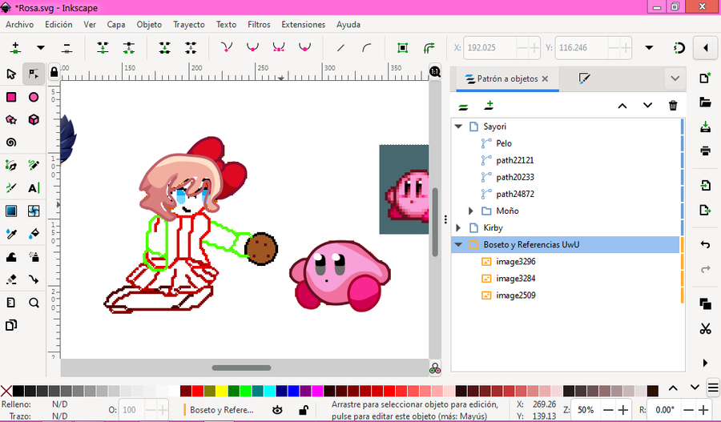
Task: Open the Archivo menu
Action: click(x=20, y=24)
